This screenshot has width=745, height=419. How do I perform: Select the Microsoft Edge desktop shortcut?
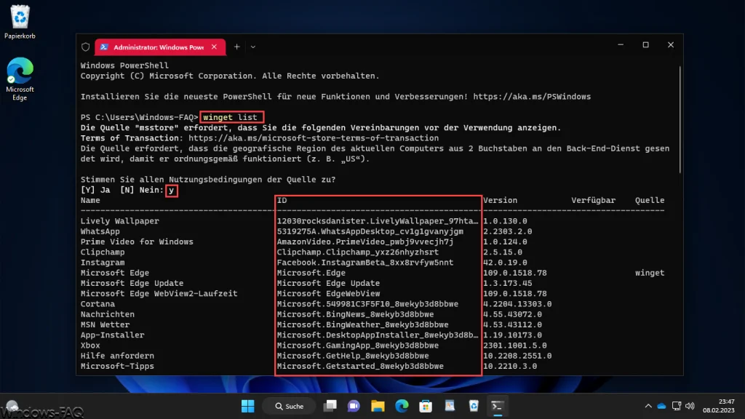click(20, 79)
